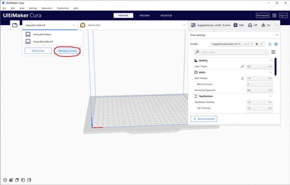
Task: Open the Help menu
Action: 76,8
